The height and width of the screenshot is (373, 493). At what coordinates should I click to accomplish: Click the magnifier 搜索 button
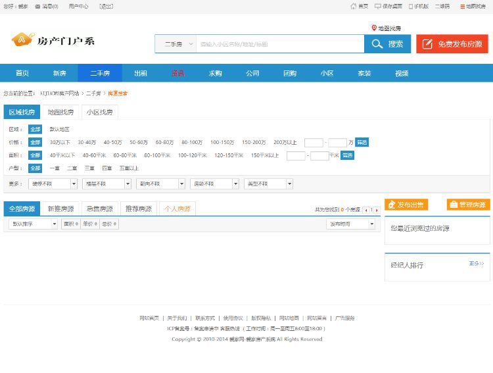(x=387, y=44)
